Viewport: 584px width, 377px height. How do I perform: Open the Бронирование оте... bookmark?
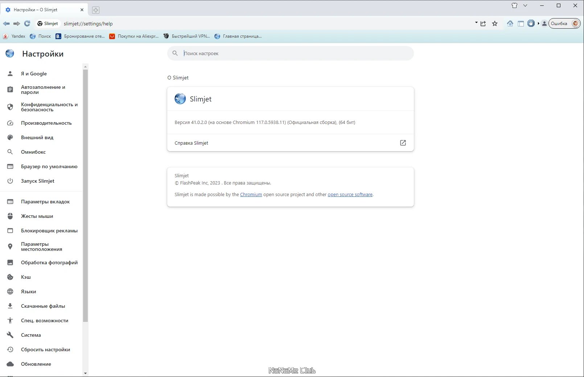click(x=80, y=36)
